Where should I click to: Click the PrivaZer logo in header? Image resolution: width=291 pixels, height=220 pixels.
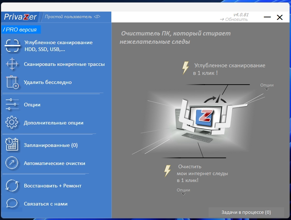pyautogui.click(x=20, y=17)
